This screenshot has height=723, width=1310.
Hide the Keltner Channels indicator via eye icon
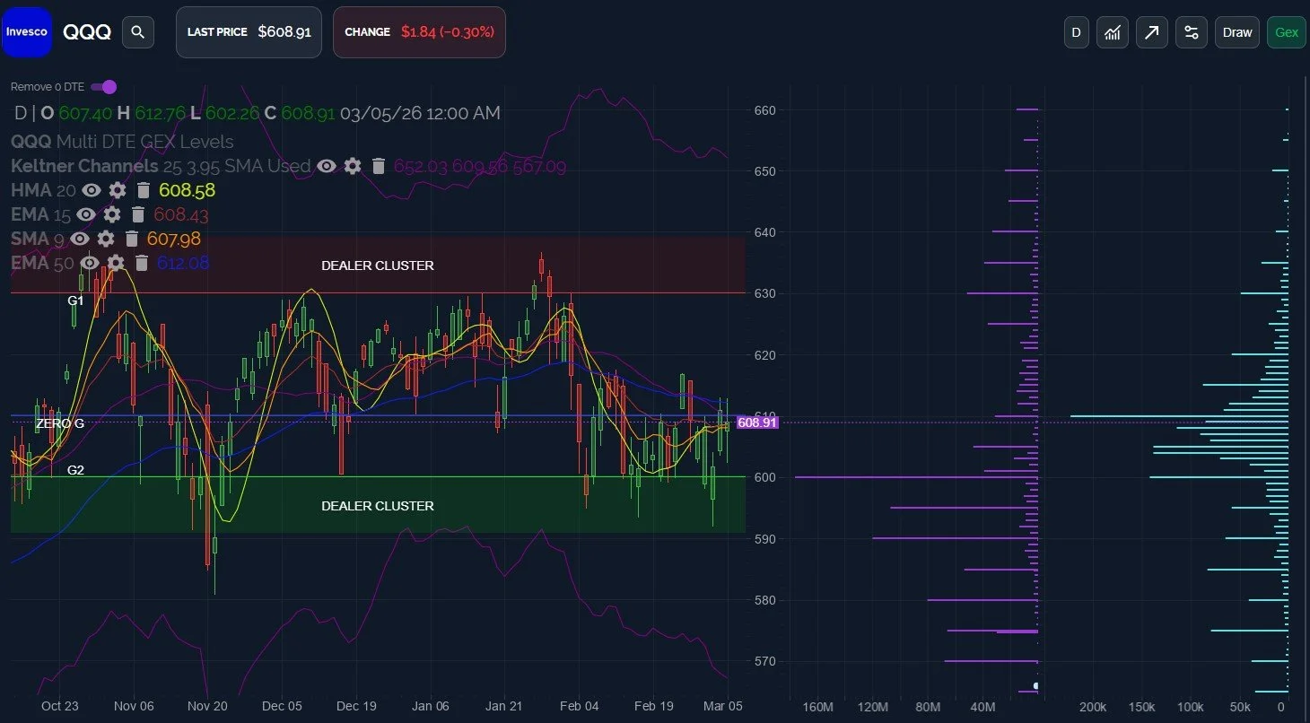click(327, 166)
